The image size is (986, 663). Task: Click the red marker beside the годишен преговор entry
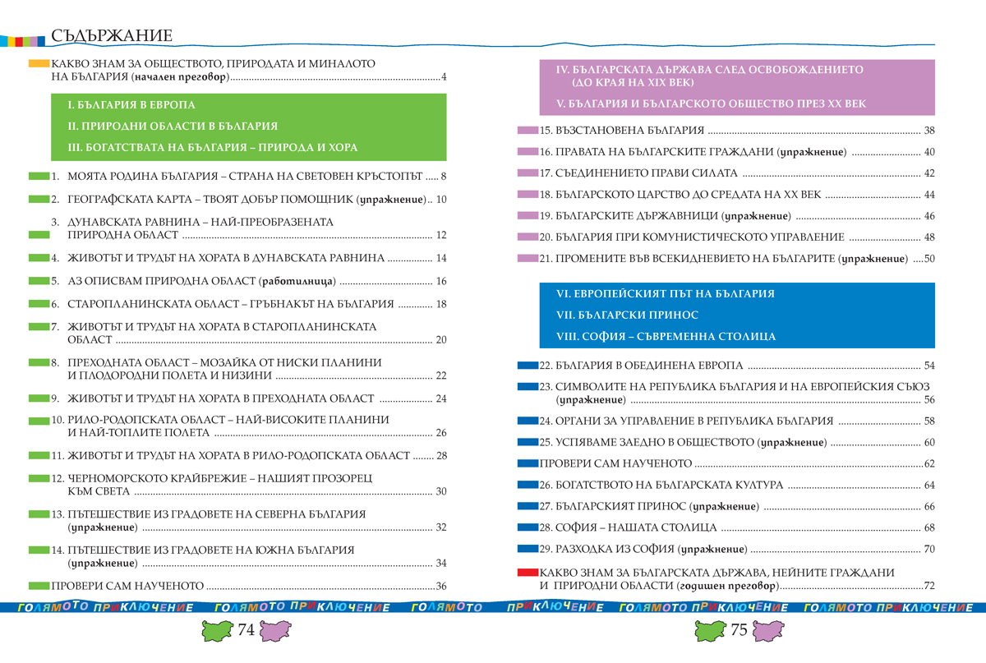tap(526, 573)
